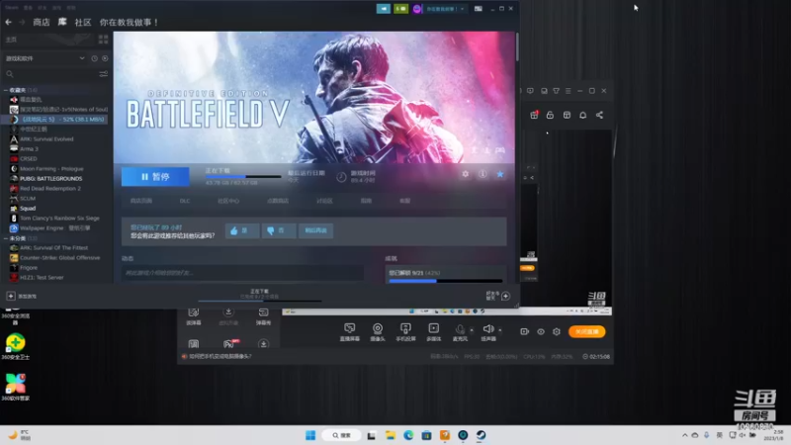Open the 你在教我做事！ profile menu
Viewport: 791px width, 445px height.
coord(130,22)
